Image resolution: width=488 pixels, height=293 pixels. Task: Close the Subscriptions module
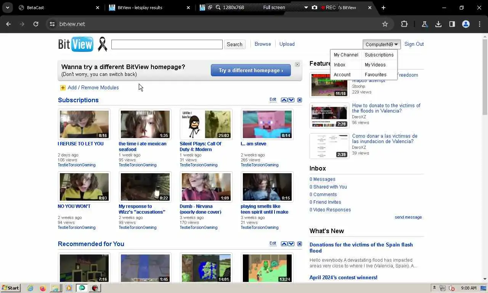point(300,100)
